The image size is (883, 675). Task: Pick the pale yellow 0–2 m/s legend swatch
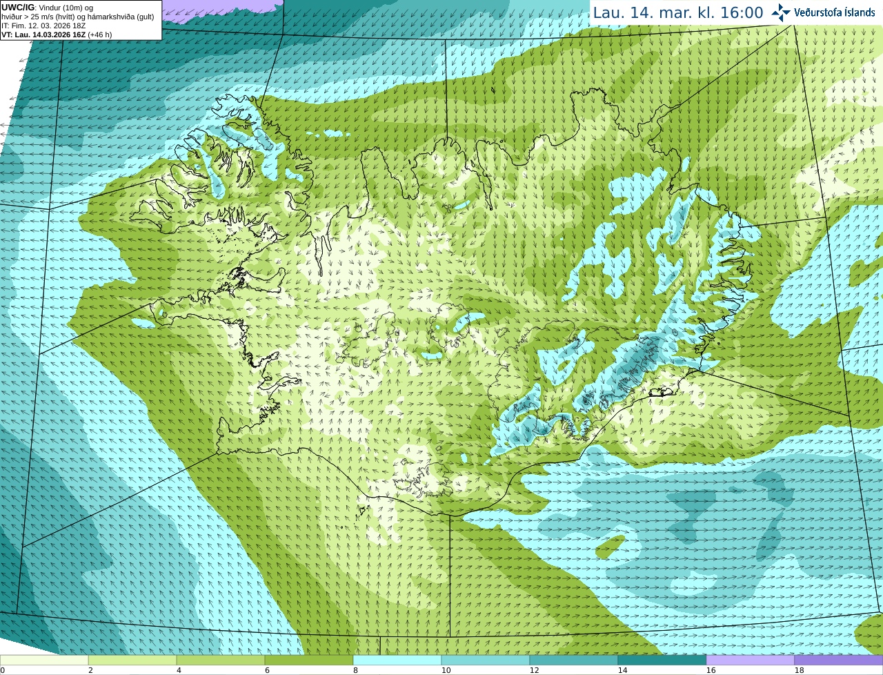[x=44, y=661]
